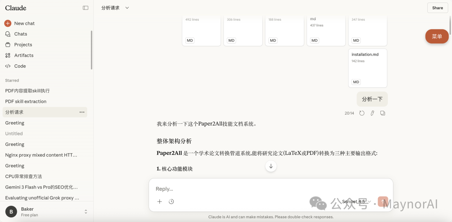The width and height of the screenshot is (452, 222).
Task: Open the 492 lines MD attachment
Action: point(201,30)
